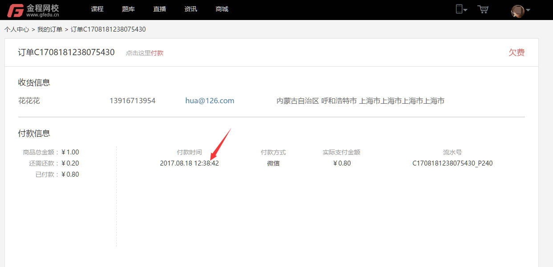Select 直播 in the top navigation
Viewport: 553px width, 267px height.
[x=159, y=9]
